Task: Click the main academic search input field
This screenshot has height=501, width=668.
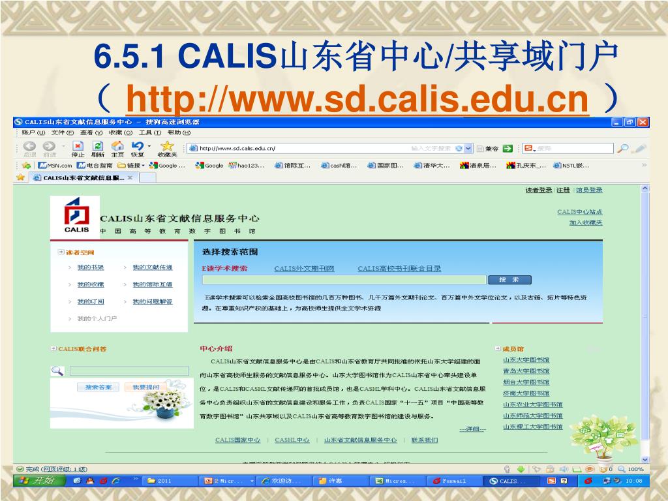Action: (x=344, y=279)
